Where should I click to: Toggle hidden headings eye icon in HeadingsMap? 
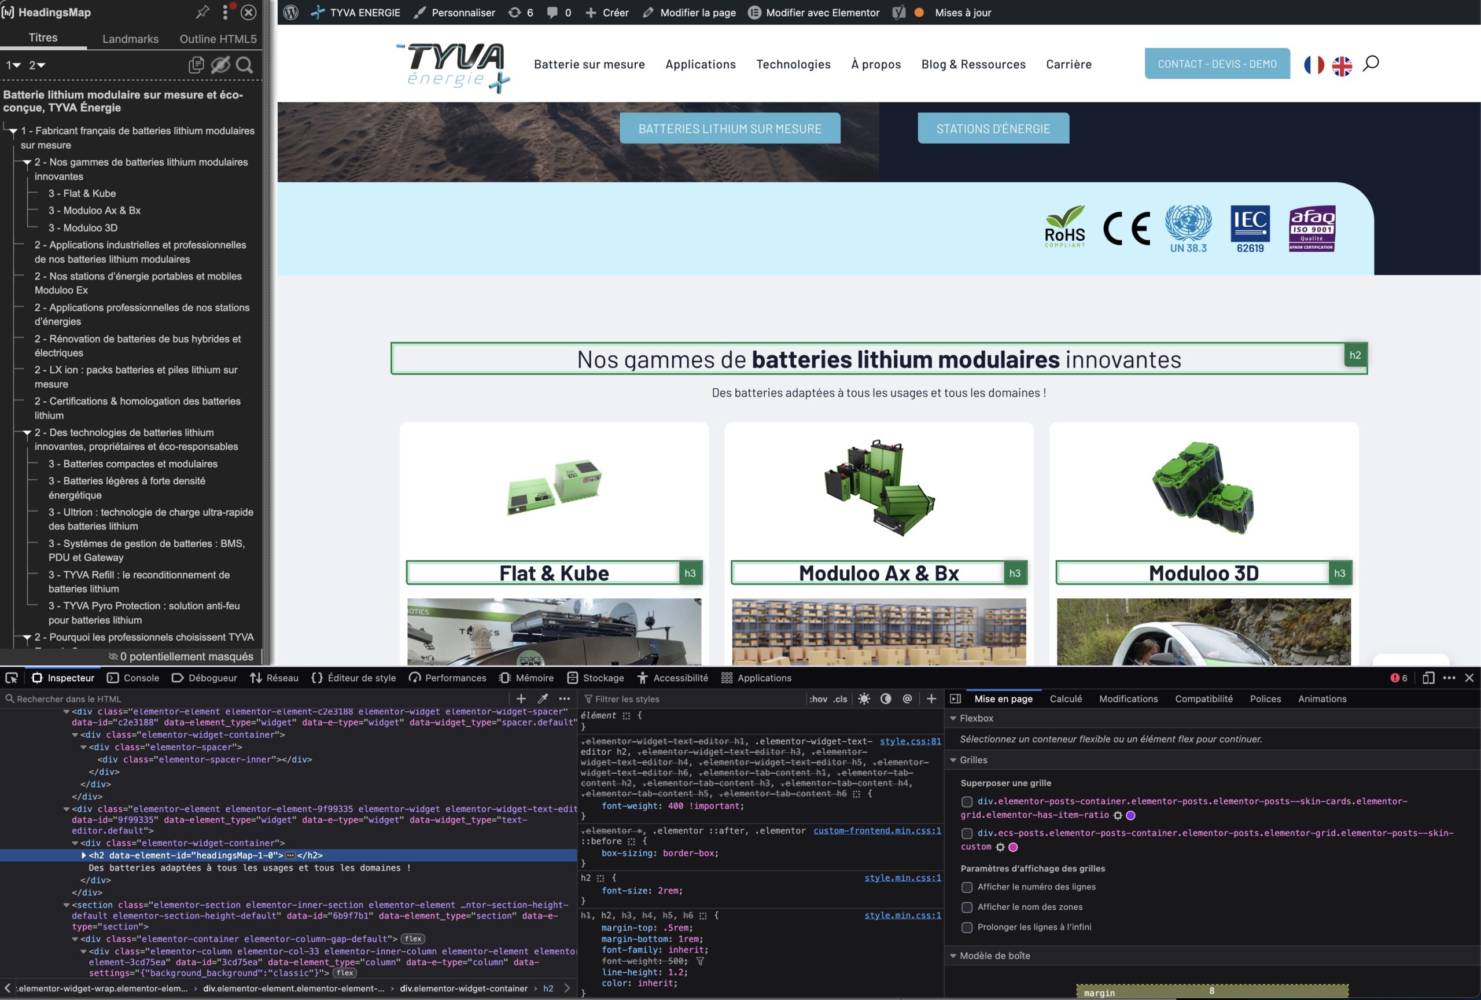(x=220, y=65)
